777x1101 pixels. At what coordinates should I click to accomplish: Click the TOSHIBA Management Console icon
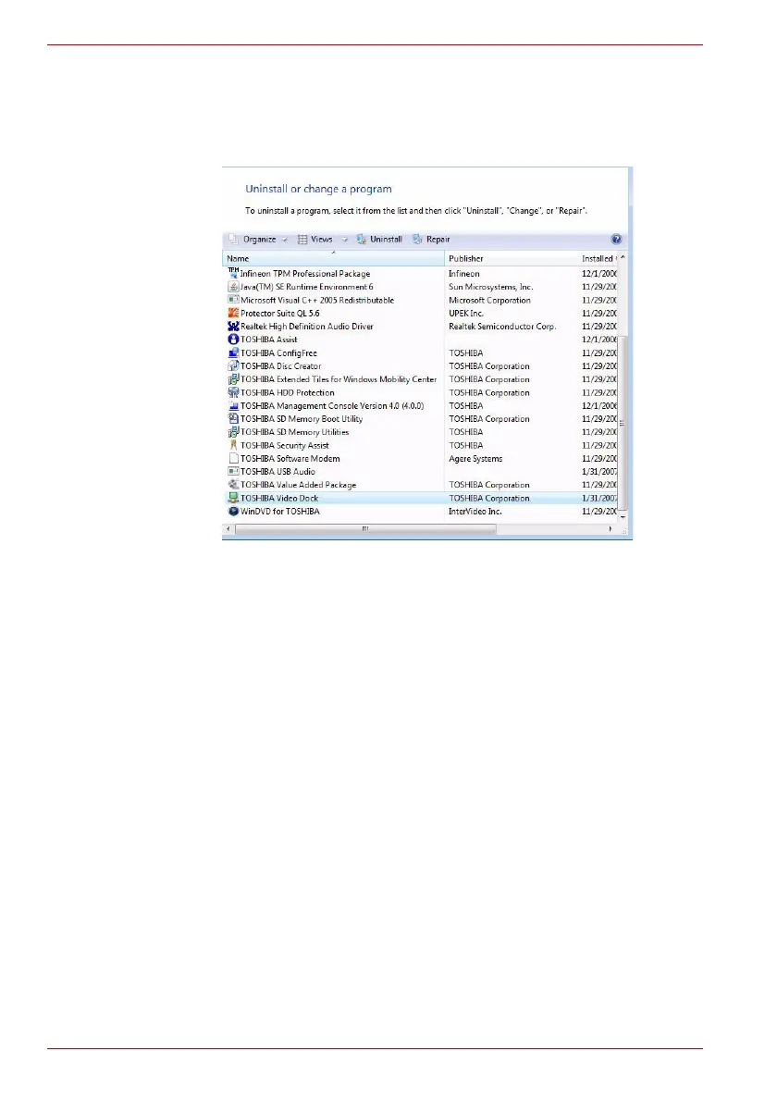233,406
